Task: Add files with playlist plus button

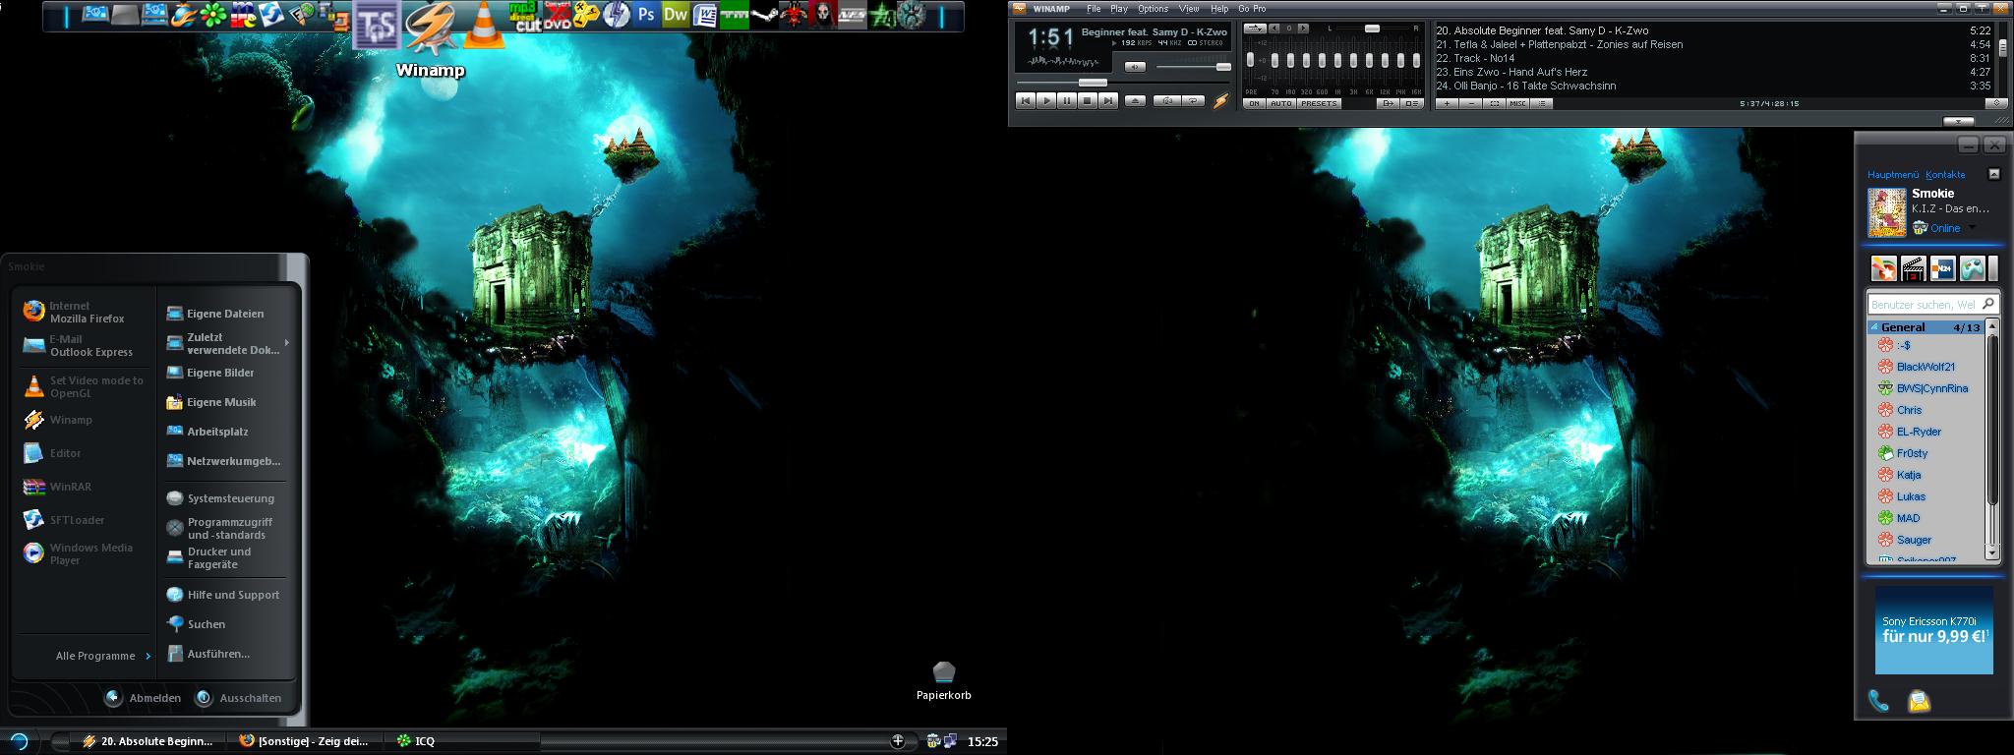Action: (1447, 103)
